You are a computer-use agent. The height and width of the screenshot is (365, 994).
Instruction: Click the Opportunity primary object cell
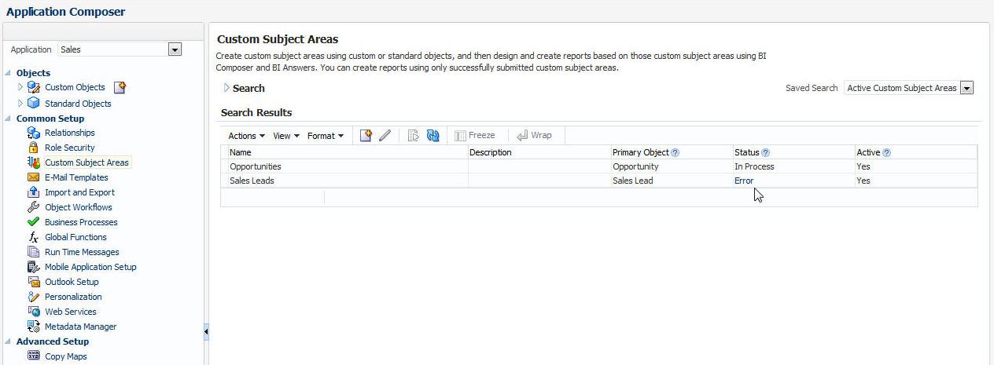[x=671, y=166]
